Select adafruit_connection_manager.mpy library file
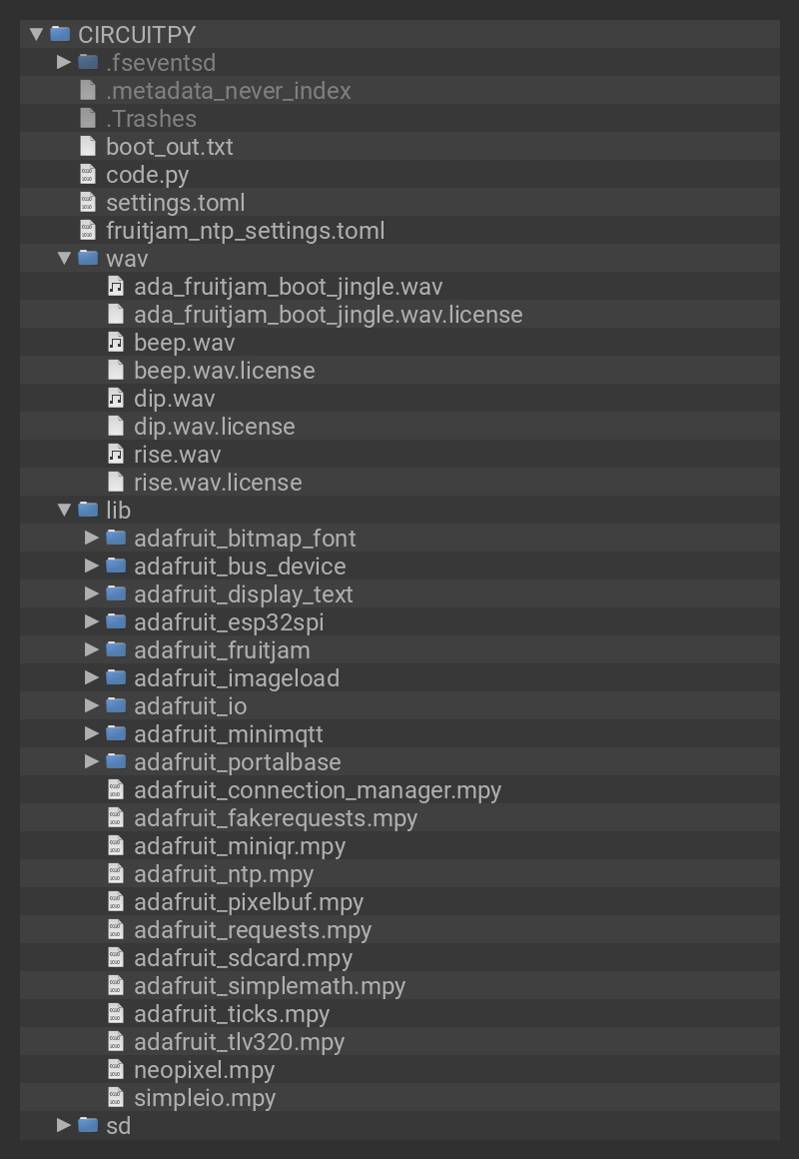 click(x=317, y=790)
